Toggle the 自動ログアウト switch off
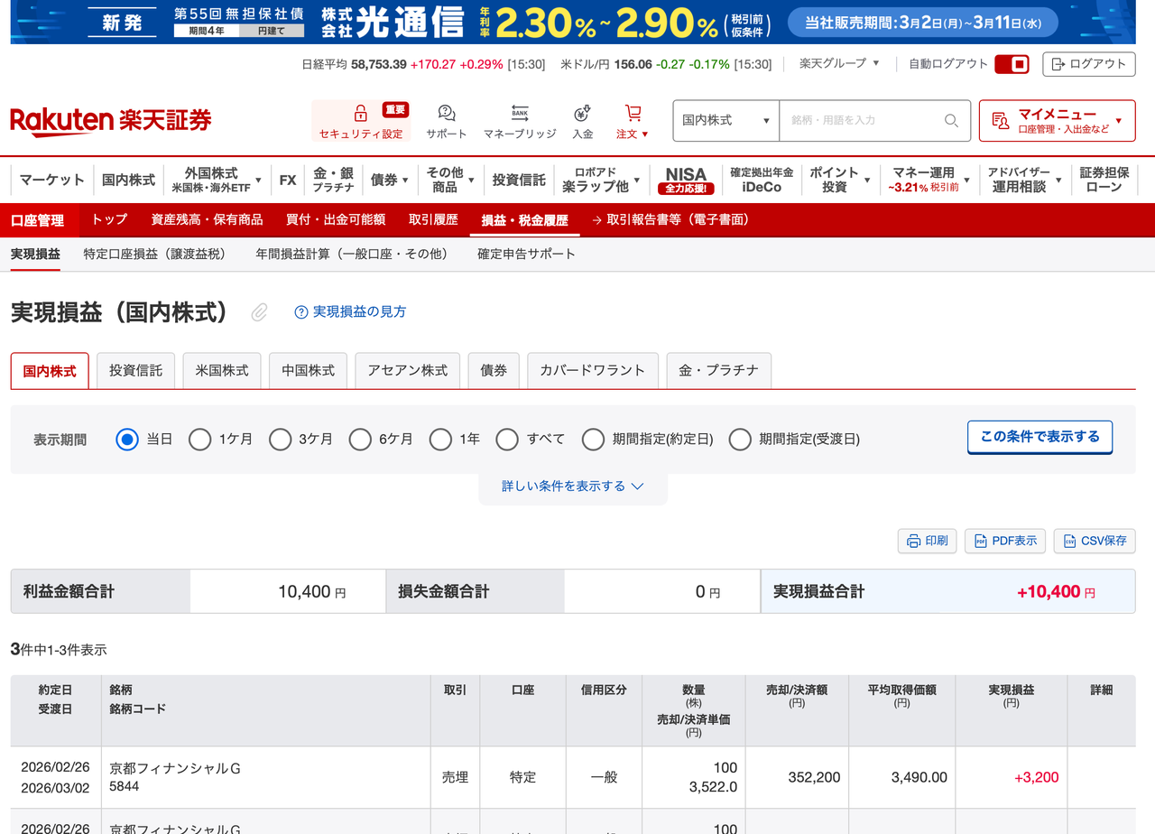The height and width of the screenshot is (834, 1155). tap(1012, 64)
